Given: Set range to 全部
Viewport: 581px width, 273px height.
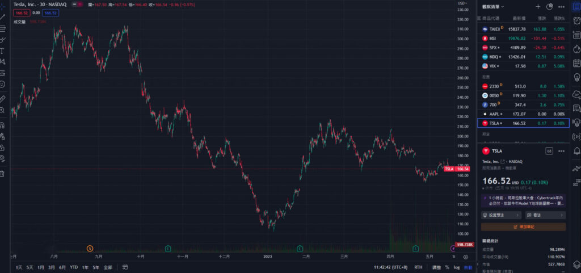Looking at the screenshot, I should tap(108, 267).
